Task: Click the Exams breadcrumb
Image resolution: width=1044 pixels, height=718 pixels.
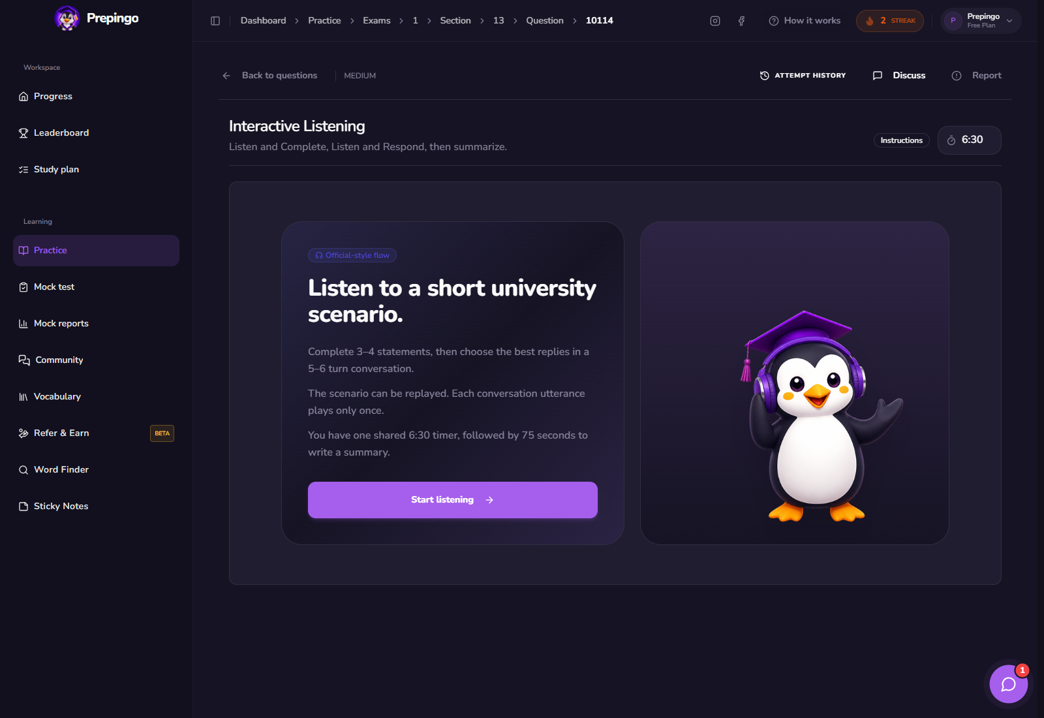Action: pos(376,21)
